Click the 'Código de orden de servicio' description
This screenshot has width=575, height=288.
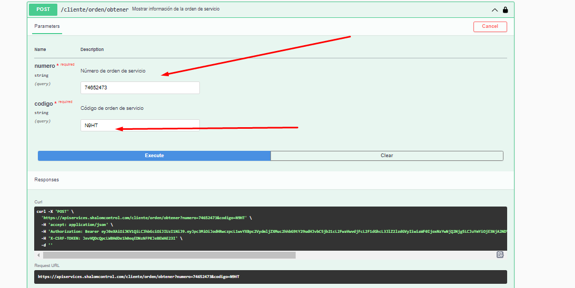[112, 108]
